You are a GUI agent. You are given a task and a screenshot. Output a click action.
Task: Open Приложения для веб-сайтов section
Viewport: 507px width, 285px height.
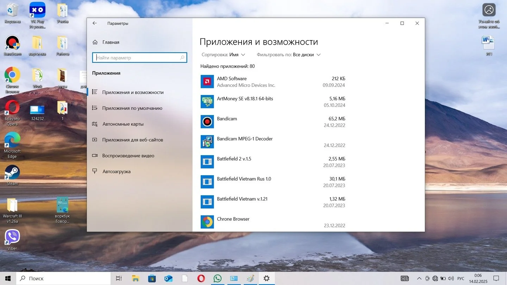[x=139, y=140]
